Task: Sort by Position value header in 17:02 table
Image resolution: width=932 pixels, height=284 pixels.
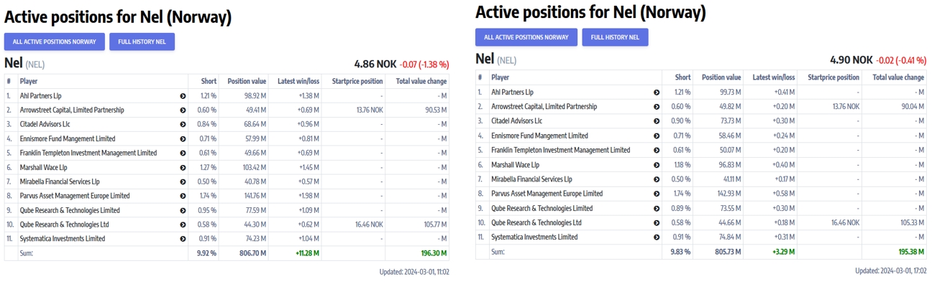Action: (721, 77)
